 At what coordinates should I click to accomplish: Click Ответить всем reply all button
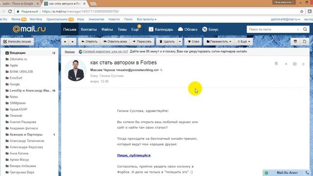coord(115,42)
